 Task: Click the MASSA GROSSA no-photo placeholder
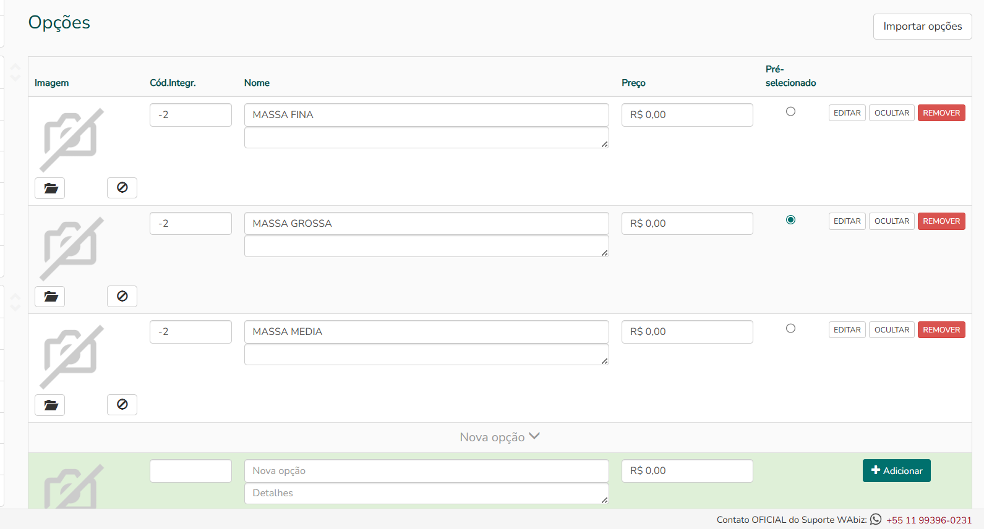click(x=72, y=248)
